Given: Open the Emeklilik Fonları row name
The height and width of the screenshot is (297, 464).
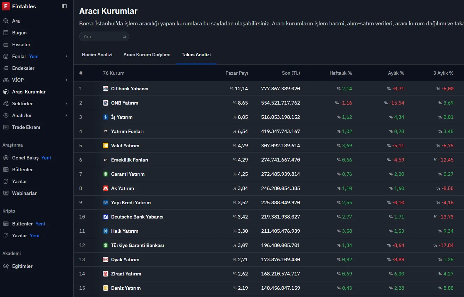Looking at the screenshot, I should point(130,160).
